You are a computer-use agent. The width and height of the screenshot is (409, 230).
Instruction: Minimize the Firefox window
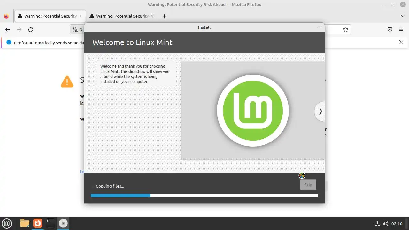[x=384, y=4]
